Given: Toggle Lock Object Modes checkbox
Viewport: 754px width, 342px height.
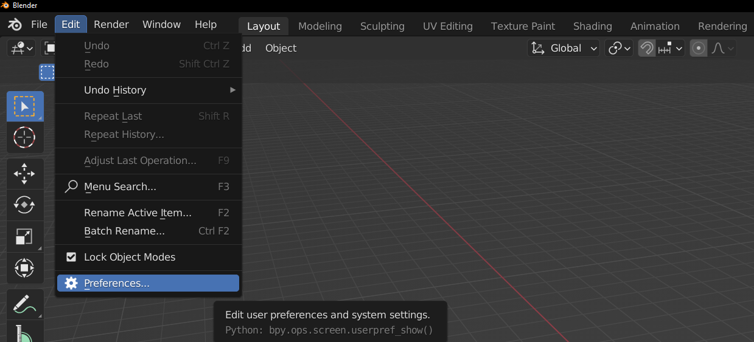Looking at the screenshot, I should click(x=71, y=257).
